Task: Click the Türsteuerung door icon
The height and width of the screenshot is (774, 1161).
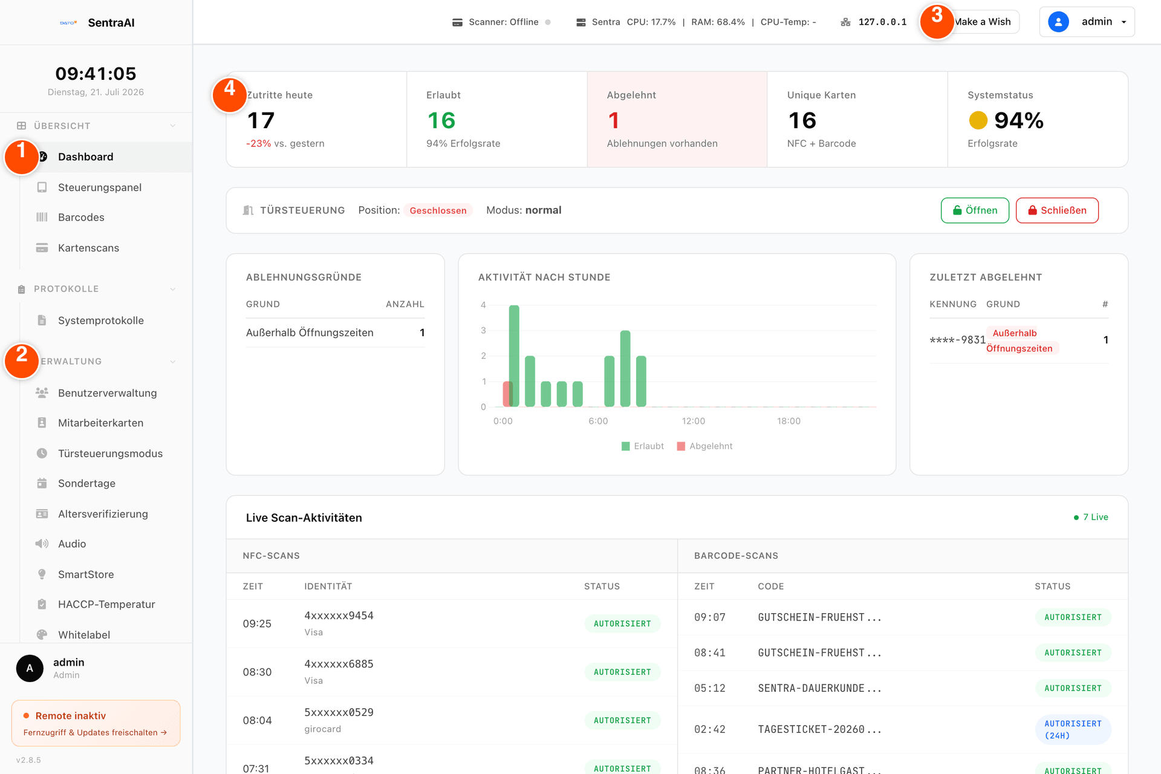Action: coord(248,210)
